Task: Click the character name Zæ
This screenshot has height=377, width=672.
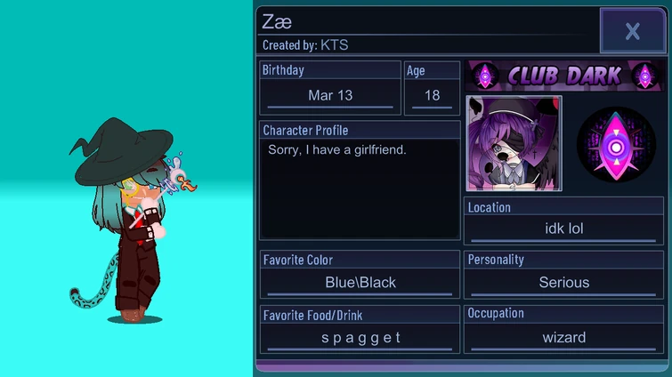Action: pos(277,22)
